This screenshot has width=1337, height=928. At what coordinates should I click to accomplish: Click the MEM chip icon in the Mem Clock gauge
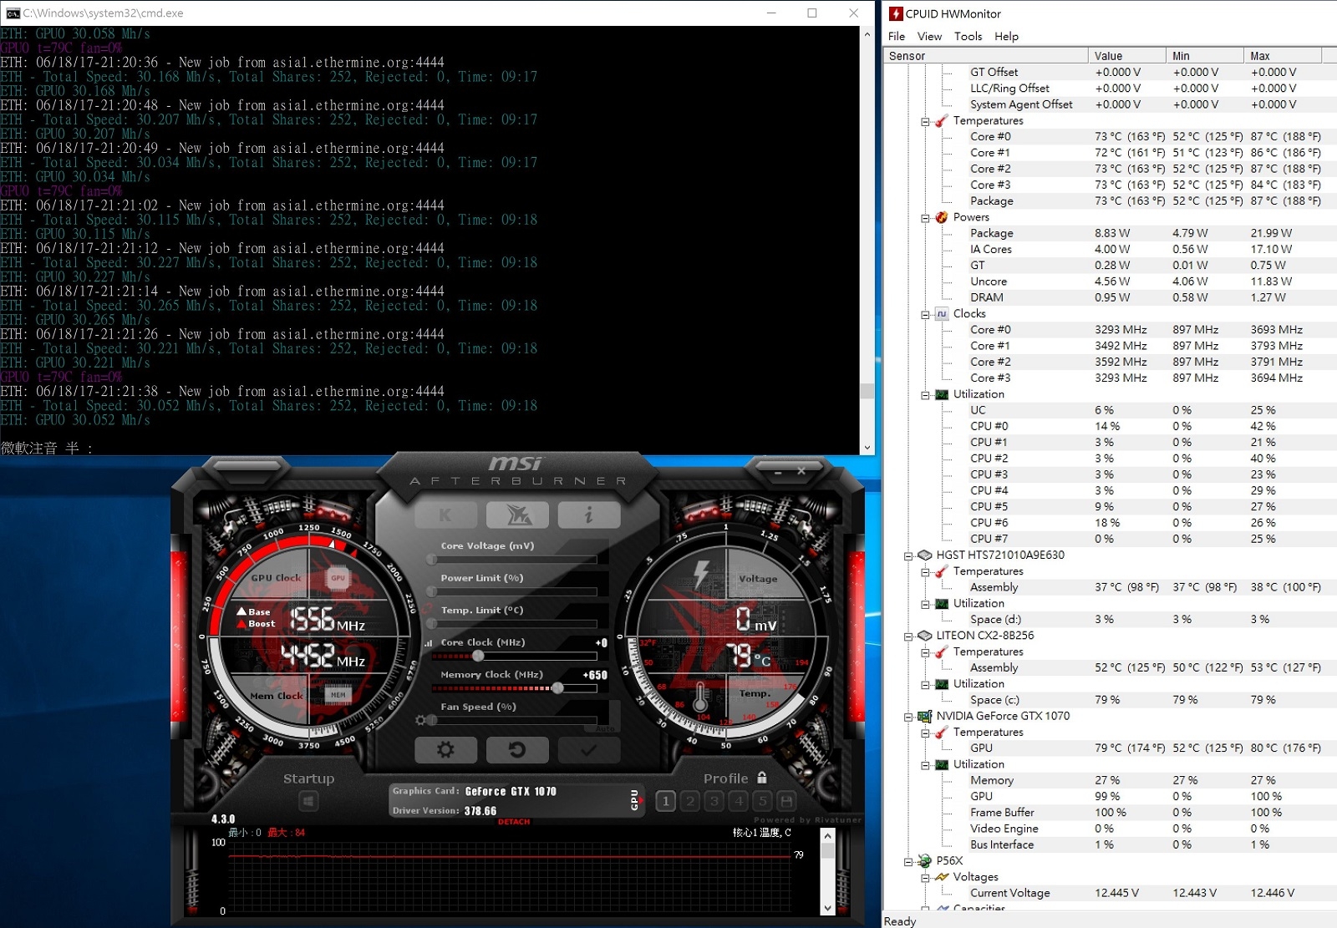(338, 694)
